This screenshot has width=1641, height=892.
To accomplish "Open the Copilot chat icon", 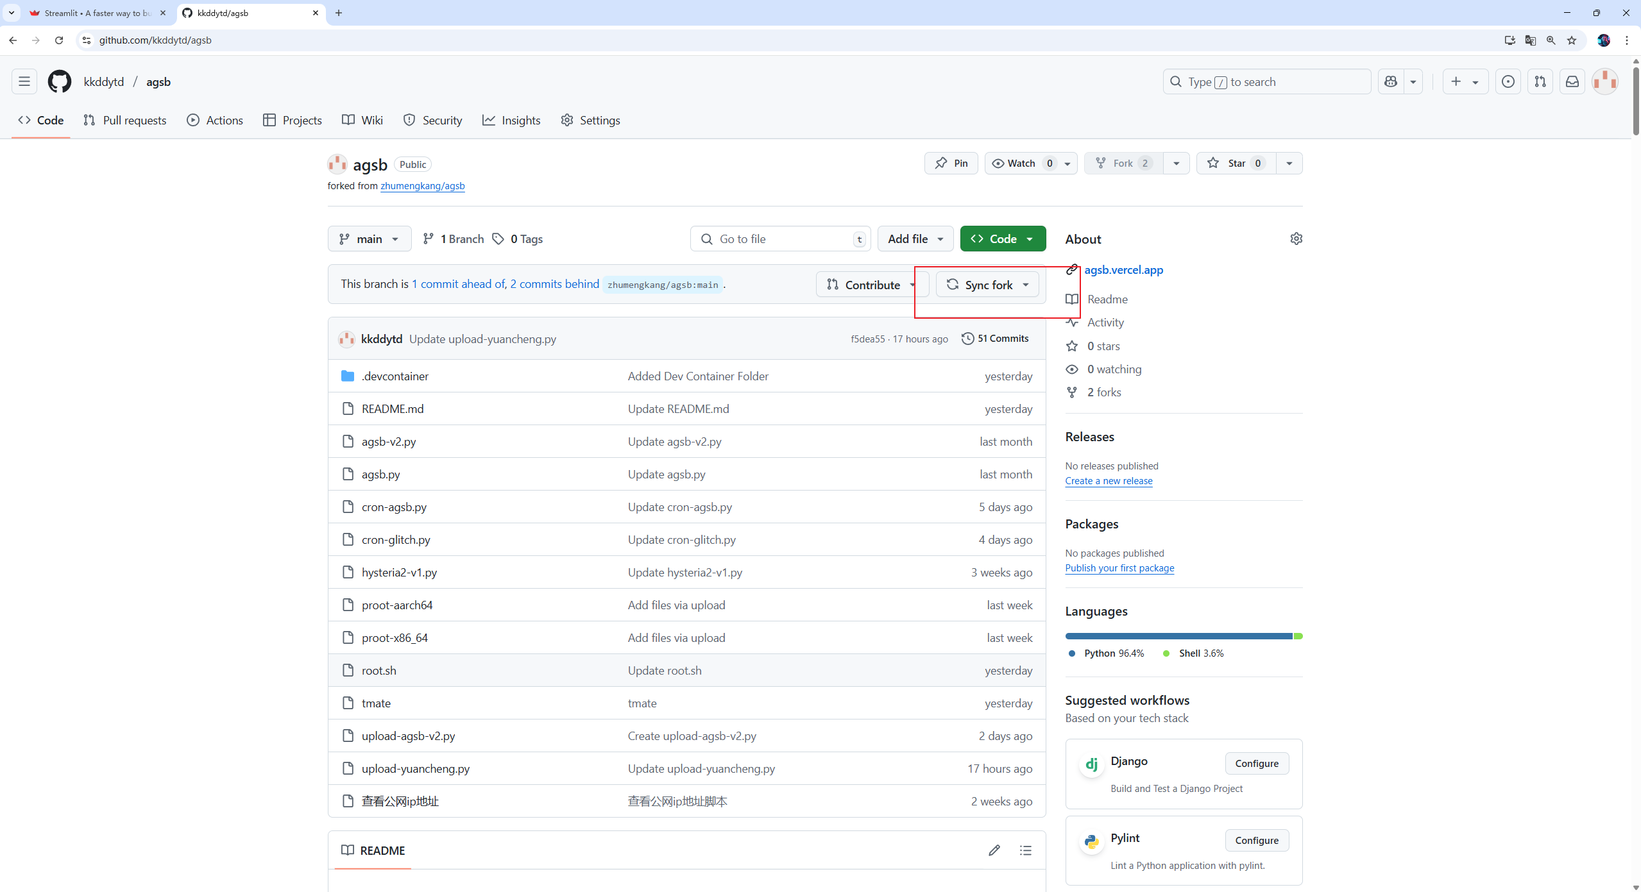I will (1391, 81).
